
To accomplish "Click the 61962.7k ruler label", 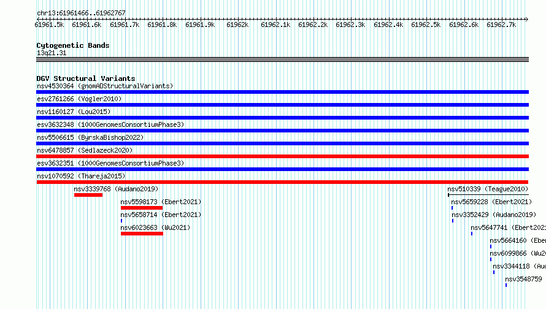I will [501, 25].
